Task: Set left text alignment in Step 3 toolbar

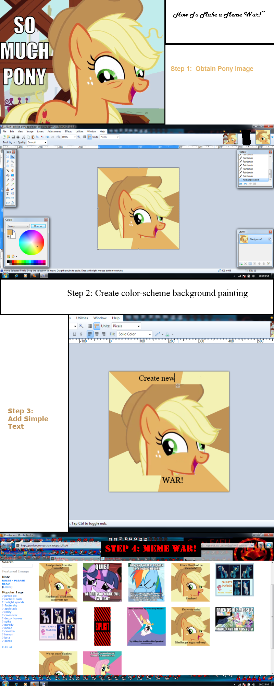Action: 90,334
